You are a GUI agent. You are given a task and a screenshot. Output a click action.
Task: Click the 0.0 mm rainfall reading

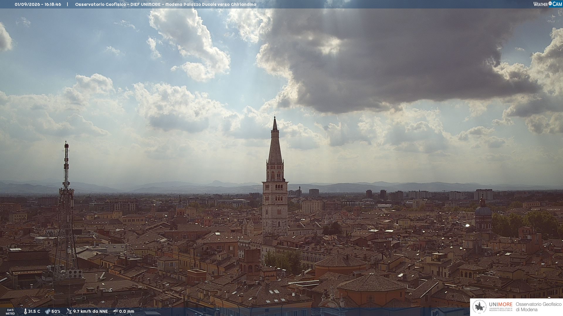click(127, 311)
